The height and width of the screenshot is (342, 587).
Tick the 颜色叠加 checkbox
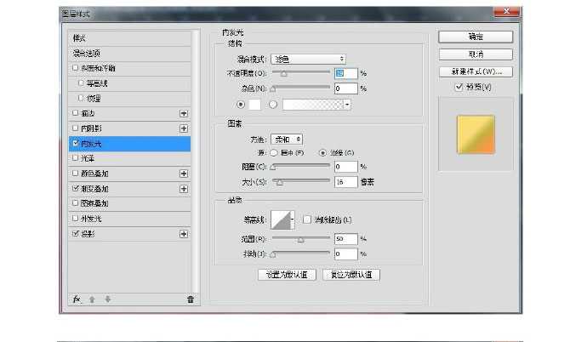coord(75,174)
